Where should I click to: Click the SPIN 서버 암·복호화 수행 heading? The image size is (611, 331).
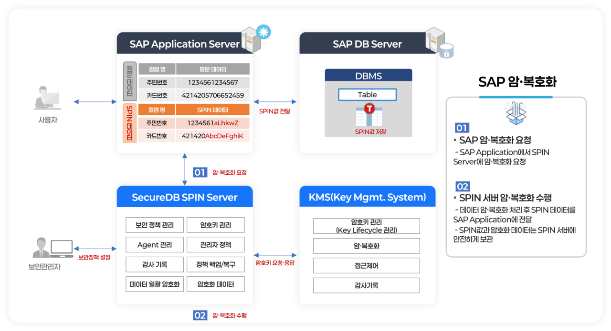click(x=505, y=198)
